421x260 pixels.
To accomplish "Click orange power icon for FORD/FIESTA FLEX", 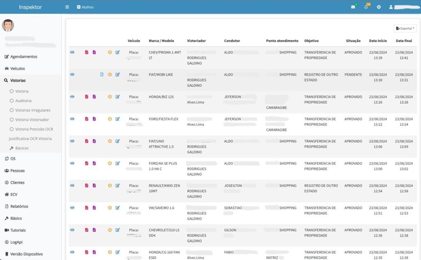I will (110, 119).
